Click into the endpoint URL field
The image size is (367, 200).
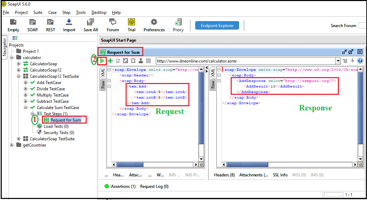(x=246, y=61)
